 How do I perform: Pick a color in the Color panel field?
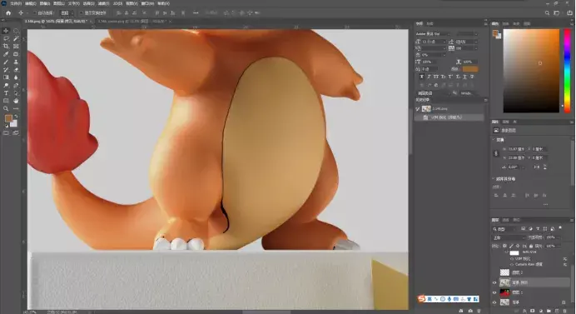point(531,71)
